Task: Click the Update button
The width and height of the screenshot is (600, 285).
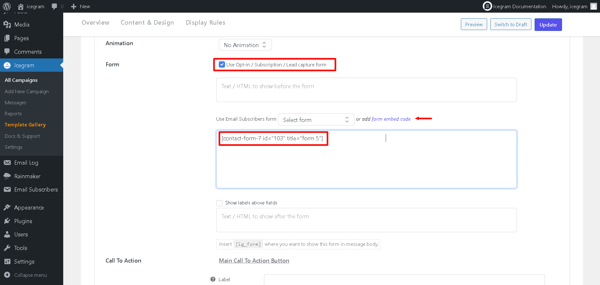Action: click(548, 25)
